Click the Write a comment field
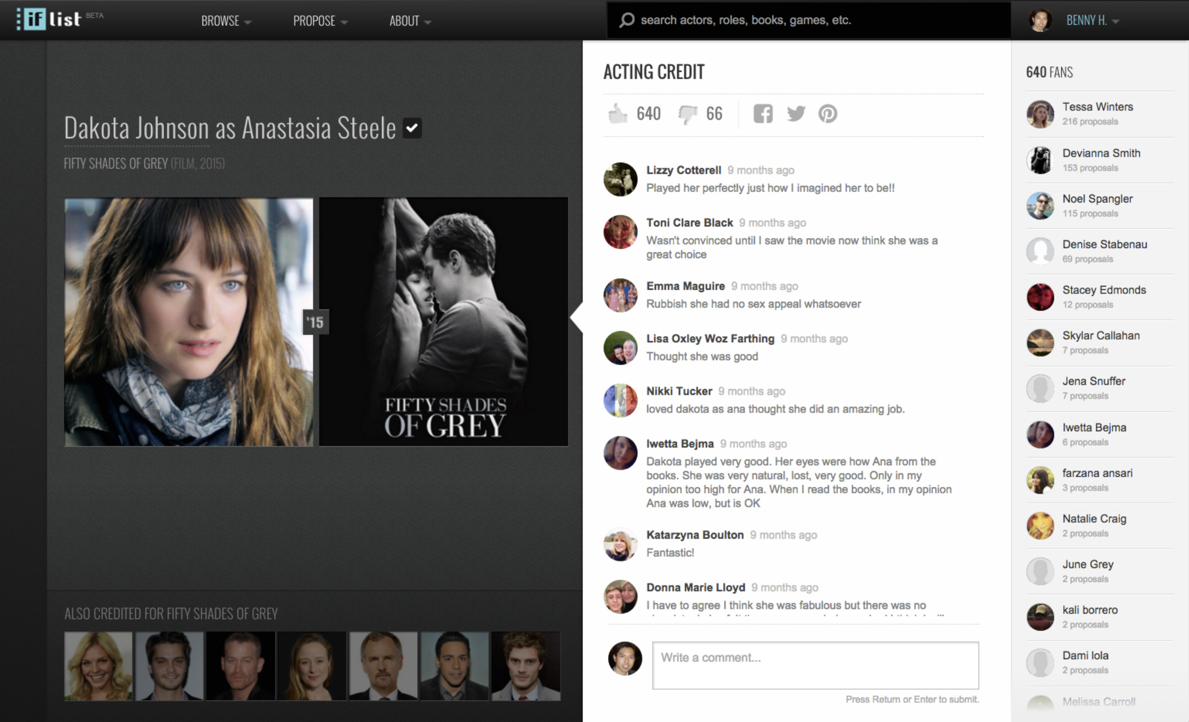Screen dimensions: 1189x722 815,665
